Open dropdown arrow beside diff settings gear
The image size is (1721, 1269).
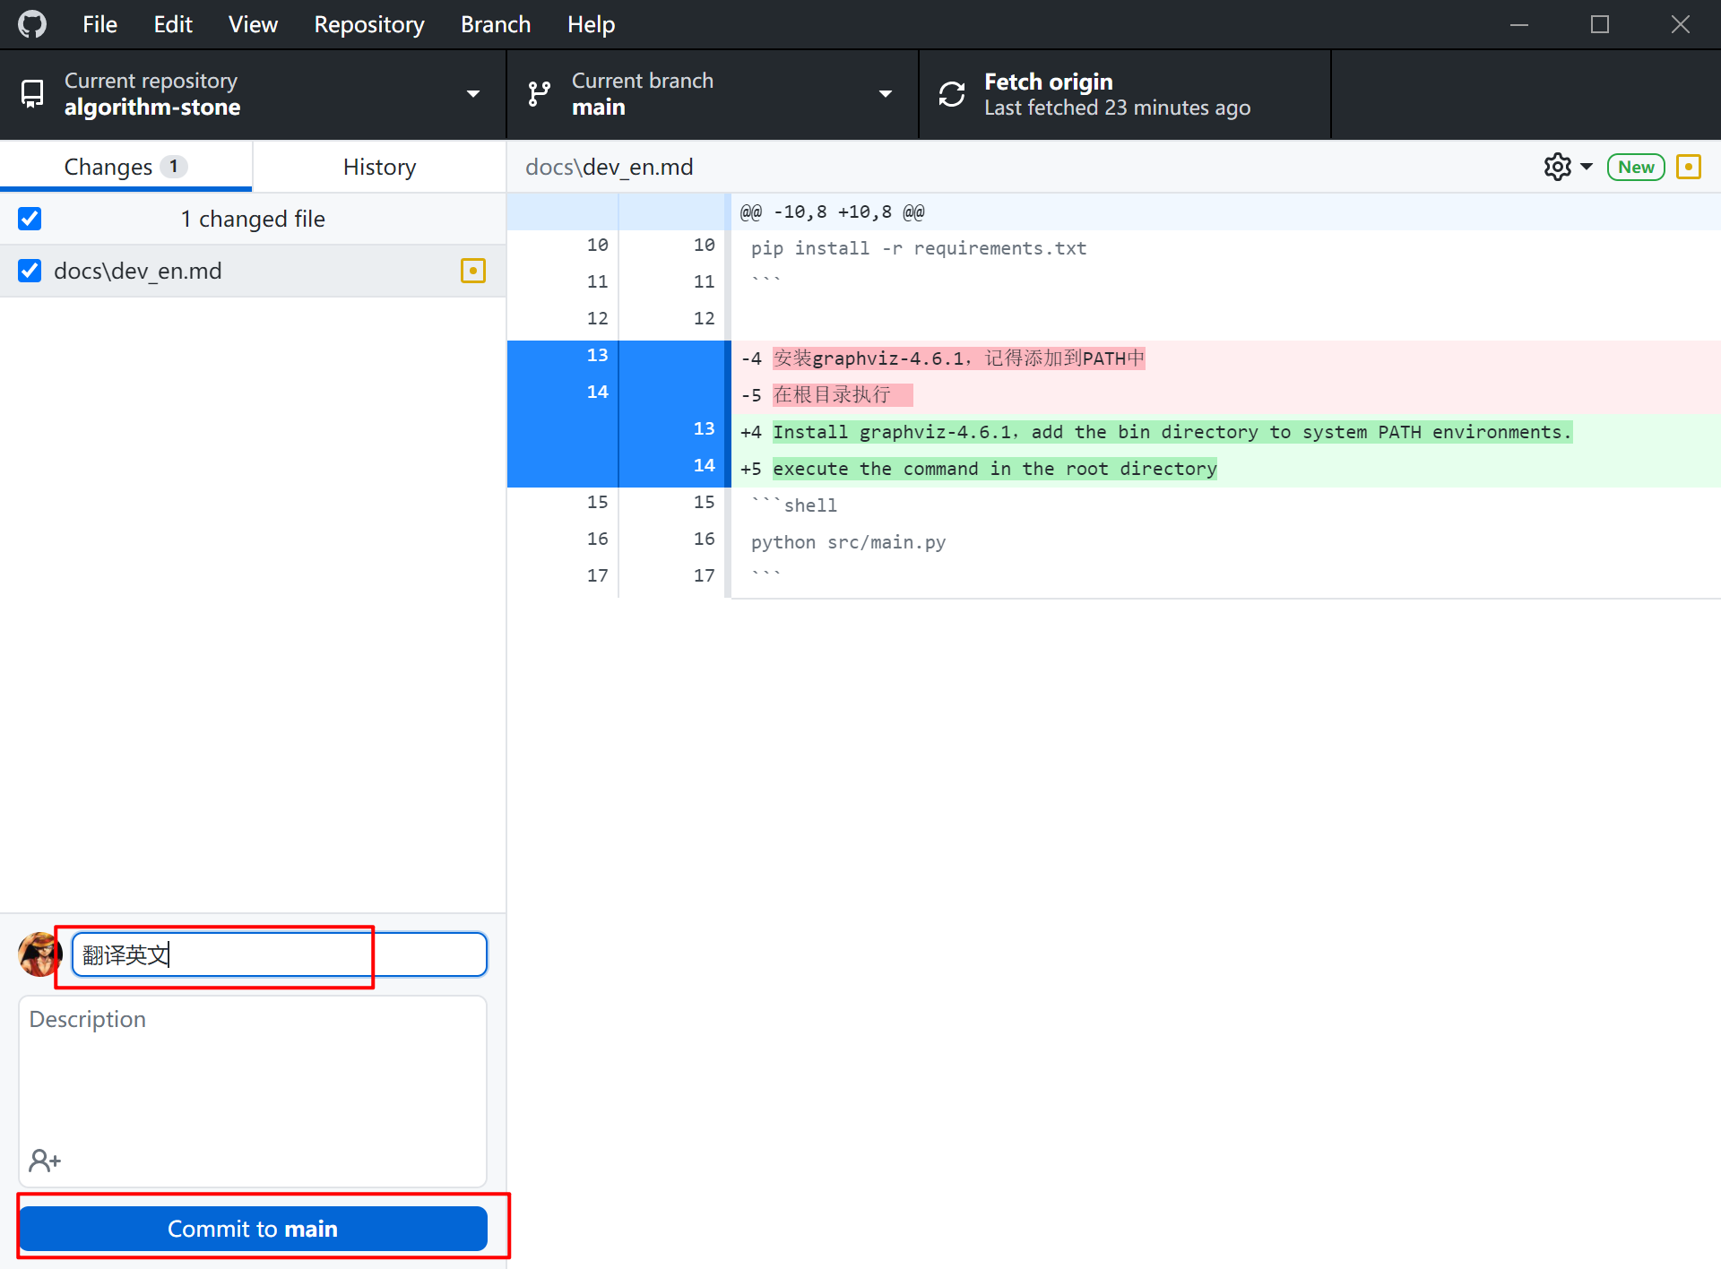(1587, 167)
